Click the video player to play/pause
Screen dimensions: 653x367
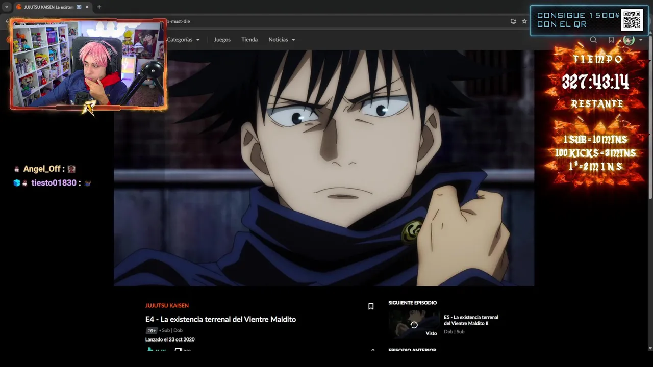(324, 168)
